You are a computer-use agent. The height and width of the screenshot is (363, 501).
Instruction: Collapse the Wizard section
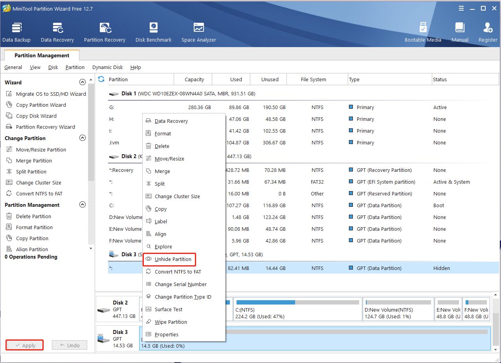coord(82,82)
